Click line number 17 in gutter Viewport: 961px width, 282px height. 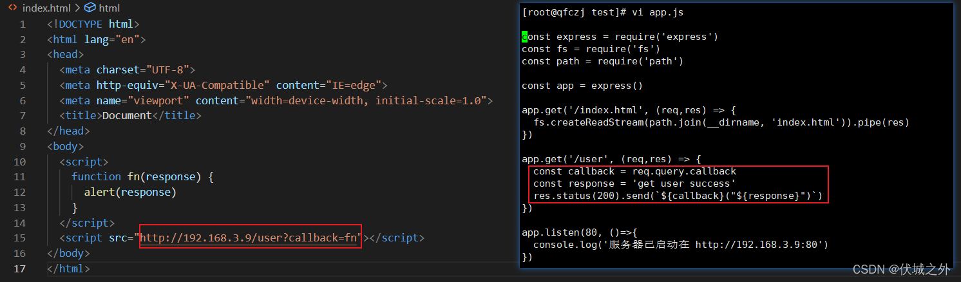(19, 268)
